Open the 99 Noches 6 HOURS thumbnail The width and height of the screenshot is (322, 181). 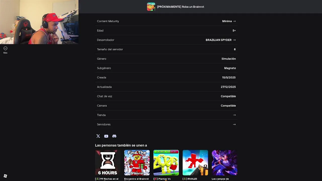click(108, 163)
